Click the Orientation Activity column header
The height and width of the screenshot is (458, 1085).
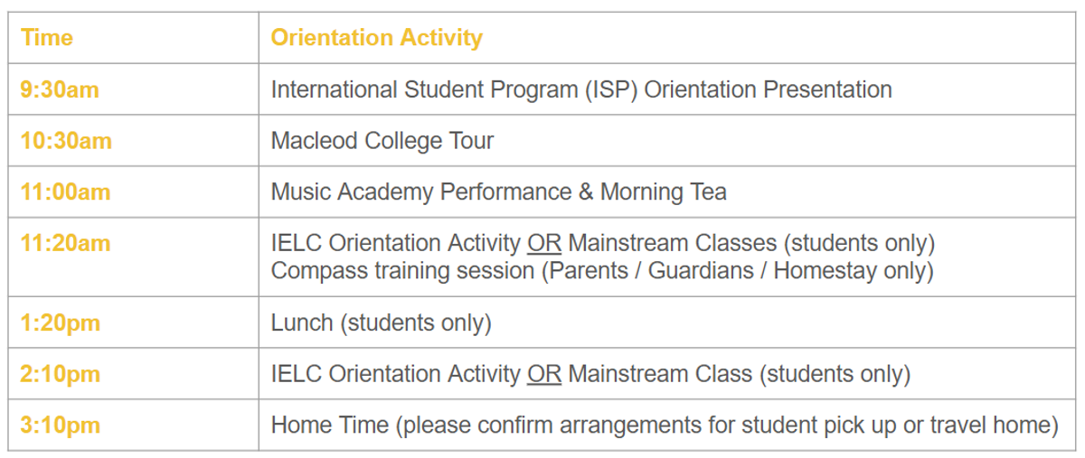click(377, 38)
